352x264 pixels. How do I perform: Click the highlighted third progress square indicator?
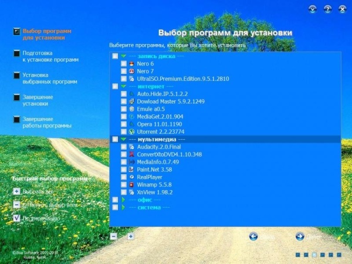tap(314, 255)
